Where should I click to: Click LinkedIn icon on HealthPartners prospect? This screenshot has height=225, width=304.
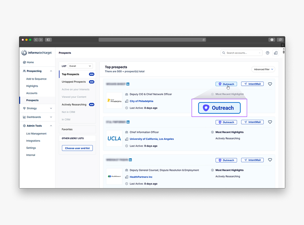pyautogui.click(x=130, y=160)
